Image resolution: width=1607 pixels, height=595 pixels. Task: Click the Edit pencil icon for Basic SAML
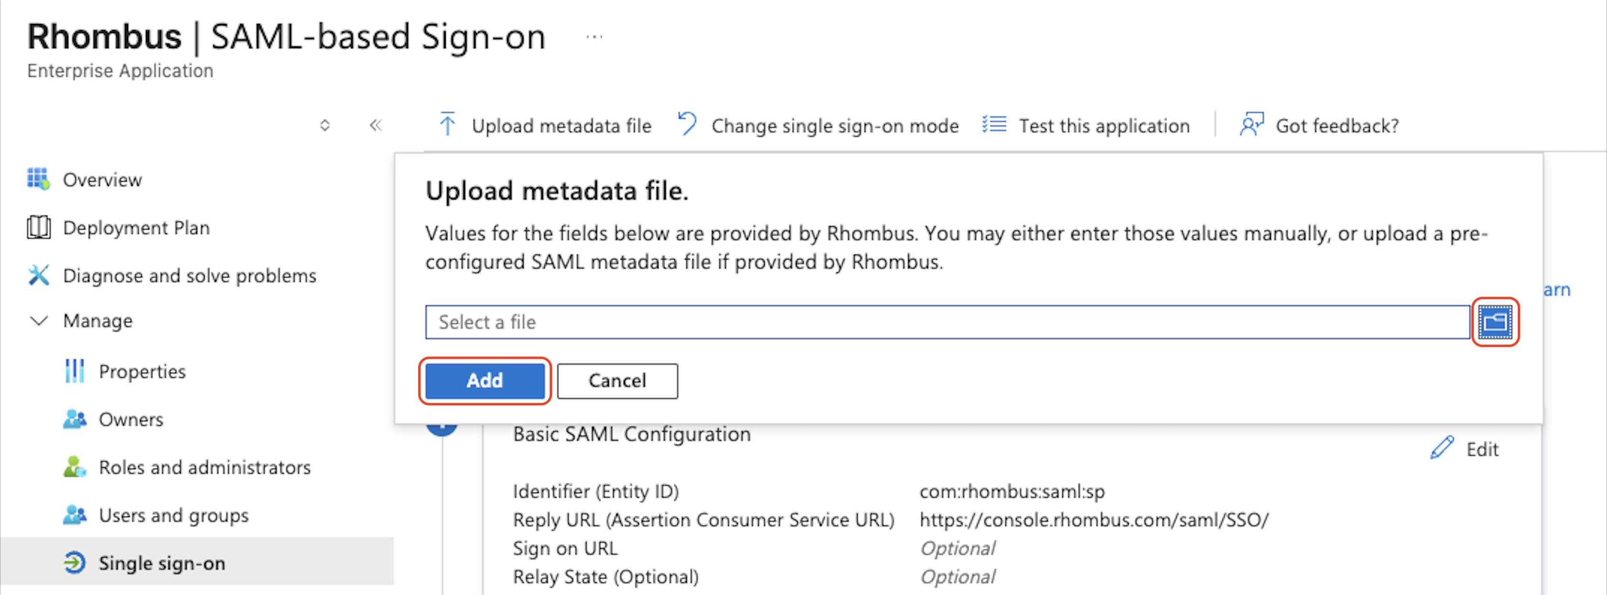(x=1442, y=448)
